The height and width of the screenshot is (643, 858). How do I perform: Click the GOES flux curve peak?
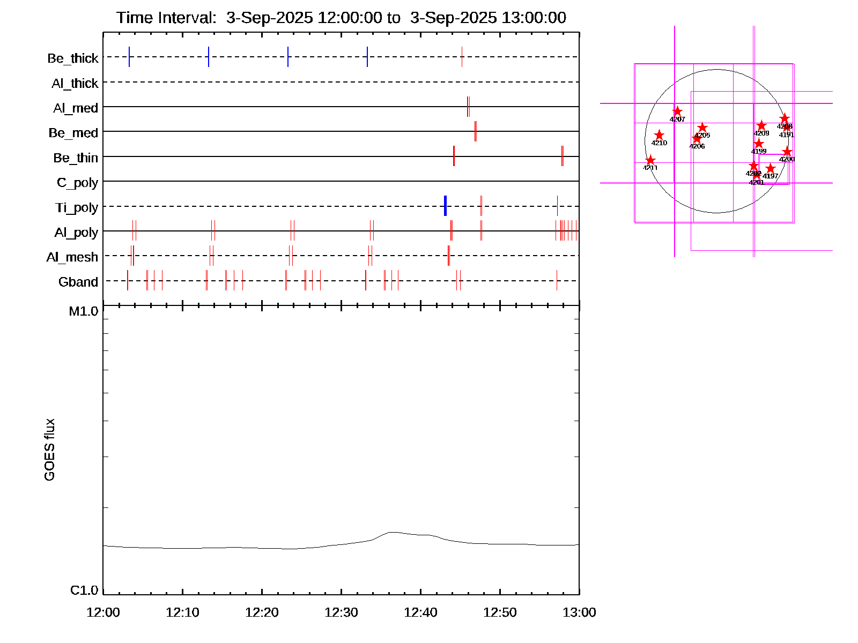click(x=393, y=532)
